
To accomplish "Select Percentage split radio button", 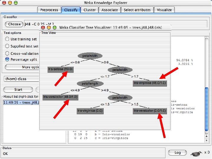I will click(7, 59).
